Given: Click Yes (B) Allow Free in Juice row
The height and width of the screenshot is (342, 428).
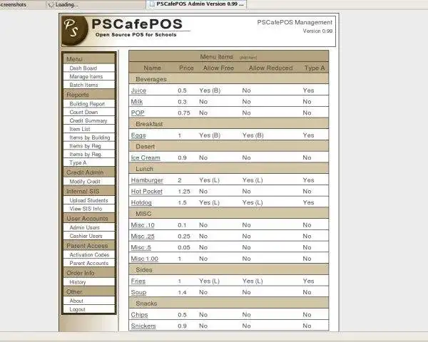Looking at the screenshot, I should [x=210, y=90].
